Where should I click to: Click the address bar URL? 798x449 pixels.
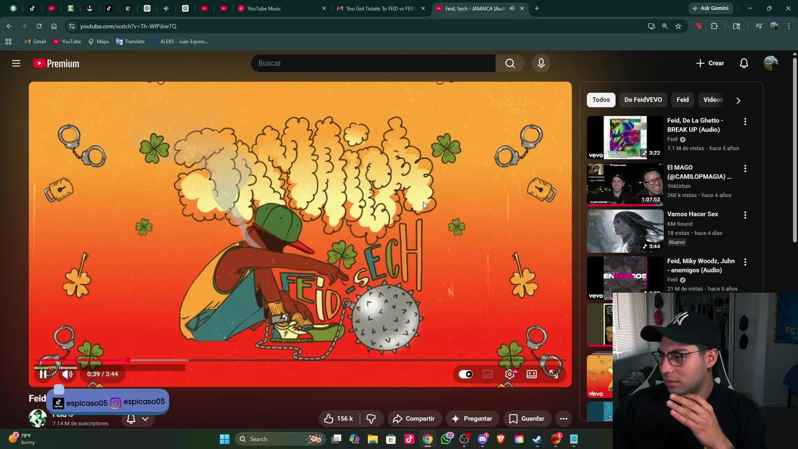(x=128, y=26)
